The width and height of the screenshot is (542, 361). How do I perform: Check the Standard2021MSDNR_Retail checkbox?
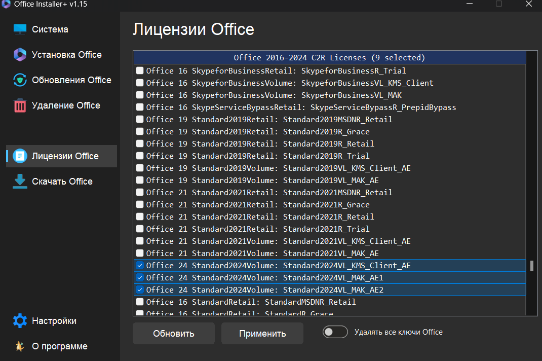point(140,192)
